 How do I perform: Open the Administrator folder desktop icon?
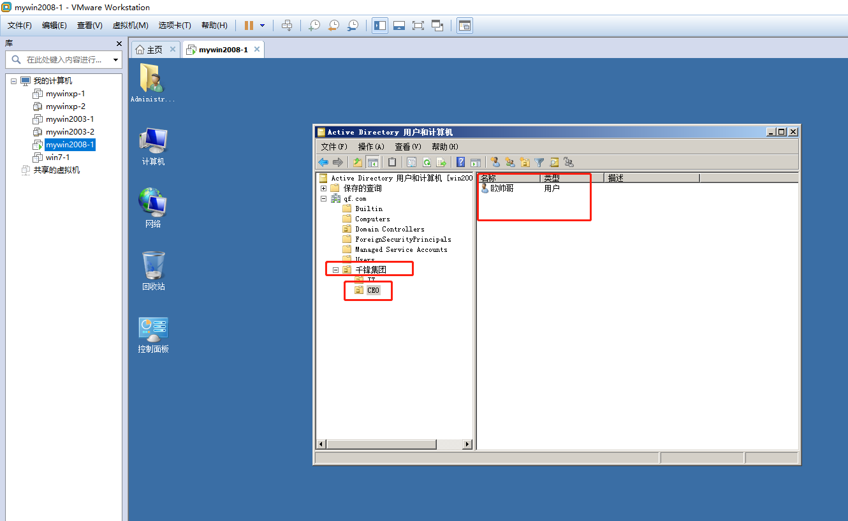pyautogui.click(x=152, y=83)
